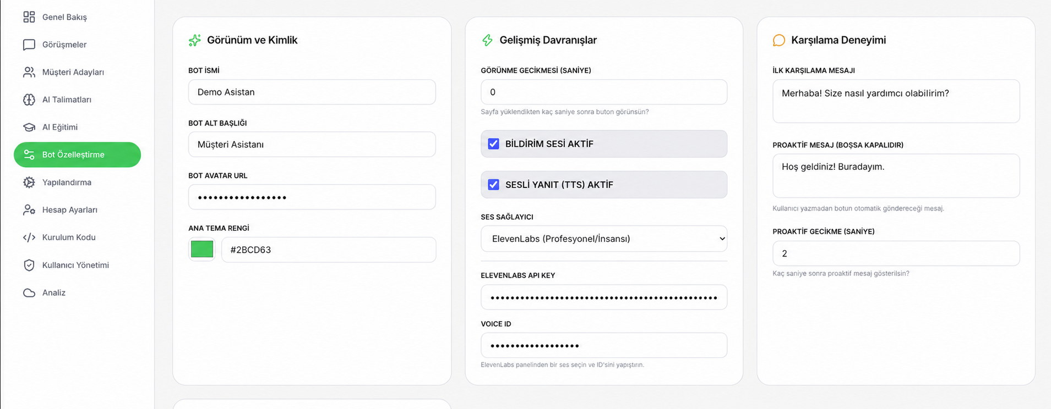The height and width of the screenshot is (409, 1051).
Task: Click the sparkle icon beside Görünüm ve Kimlik
Action: pos(195,40)
